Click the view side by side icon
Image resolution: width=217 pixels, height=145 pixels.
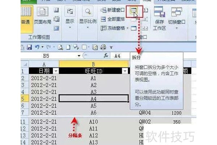145,10
